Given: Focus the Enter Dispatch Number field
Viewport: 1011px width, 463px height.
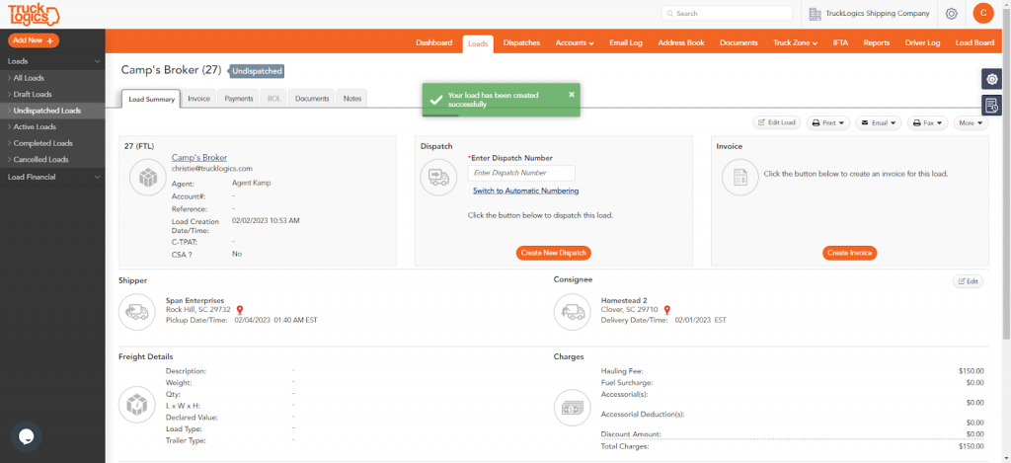Looking at the screenshot, I should tap(521, 173).
